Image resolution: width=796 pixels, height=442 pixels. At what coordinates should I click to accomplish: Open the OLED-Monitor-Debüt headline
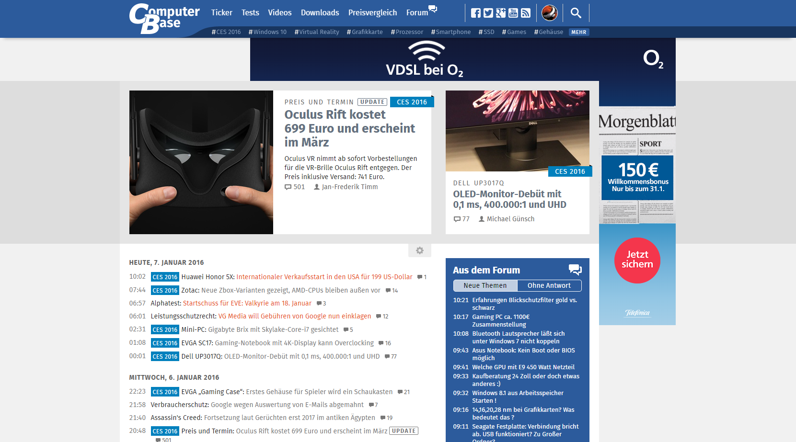pyautogui.click(x=510, y=199)
